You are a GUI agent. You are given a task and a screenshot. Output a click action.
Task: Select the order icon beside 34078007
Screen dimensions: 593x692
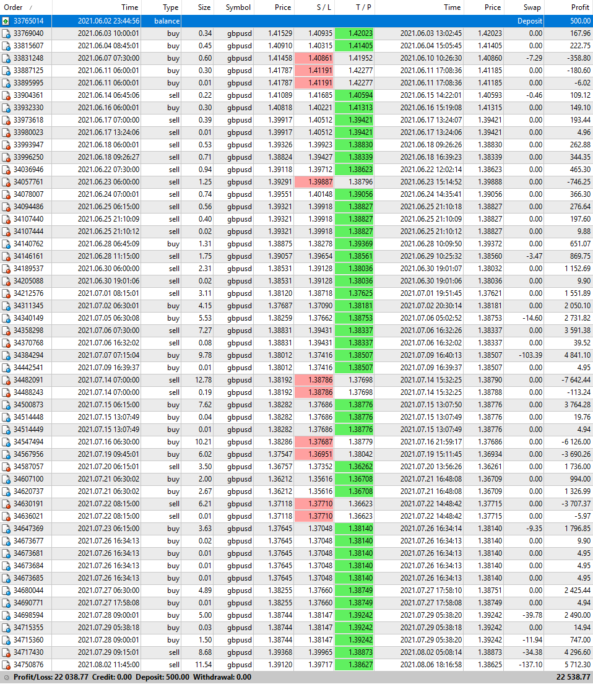(x=6, y=194)
